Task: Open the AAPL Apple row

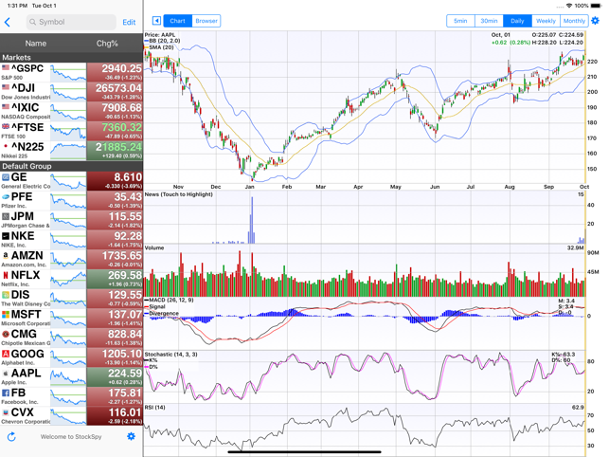Action: 71,376
